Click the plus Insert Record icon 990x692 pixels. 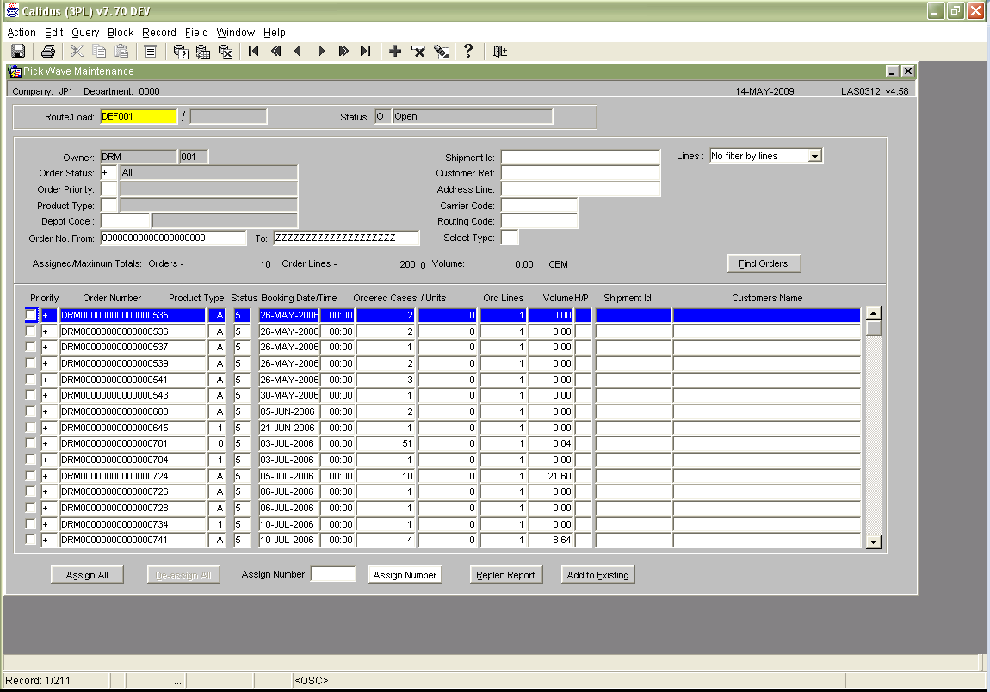[395, 51]
